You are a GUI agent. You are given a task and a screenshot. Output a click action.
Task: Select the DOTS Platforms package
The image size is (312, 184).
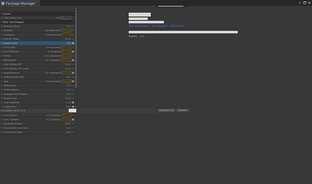38,52
